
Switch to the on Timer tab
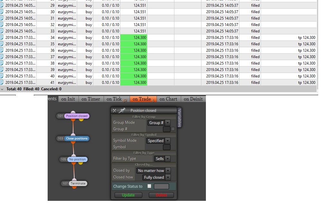click(91, 99)
